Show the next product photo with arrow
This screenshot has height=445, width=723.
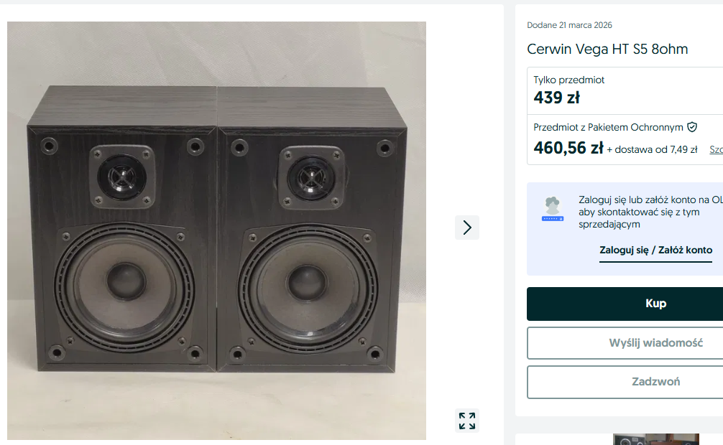coord(466,228)
